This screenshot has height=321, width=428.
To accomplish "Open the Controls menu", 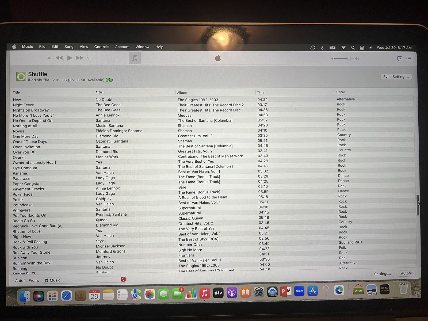I will click(x=102, y=47).
